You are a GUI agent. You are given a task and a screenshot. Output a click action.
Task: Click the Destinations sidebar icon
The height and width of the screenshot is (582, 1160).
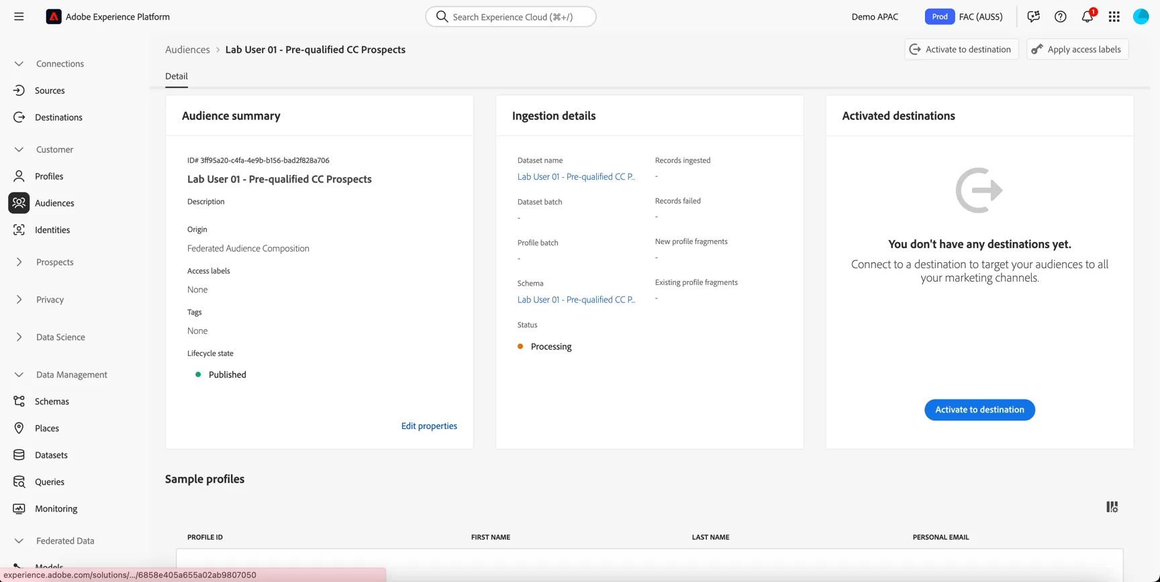click(19, 117)
